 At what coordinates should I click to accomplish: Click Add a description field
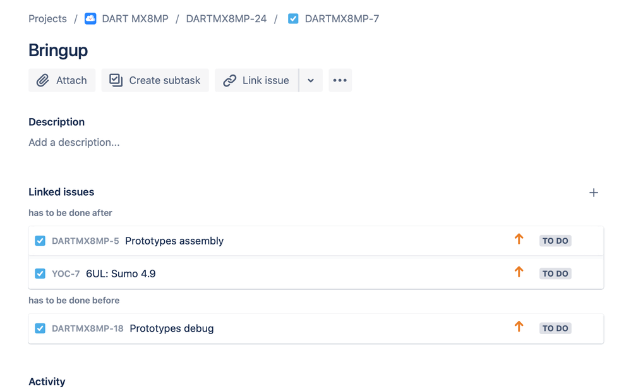coord(74,142)
